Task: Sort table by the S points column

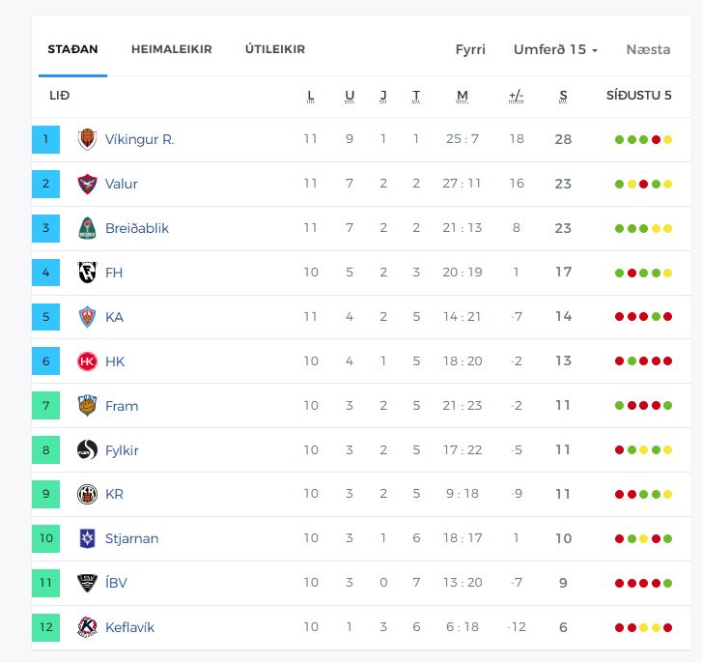Action: pyautogui.click(x=563, y=96)
